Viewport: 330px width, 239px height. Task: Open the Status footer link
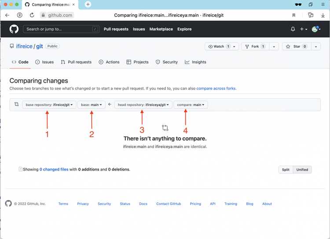(x=125, y=204)
